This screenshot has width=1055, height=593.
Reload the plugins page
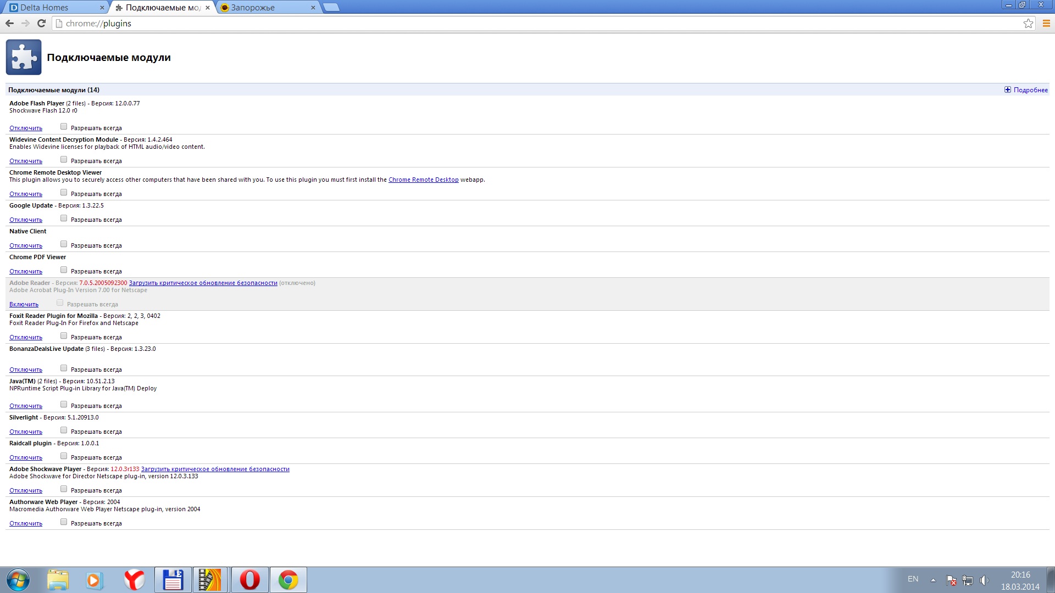41,23
